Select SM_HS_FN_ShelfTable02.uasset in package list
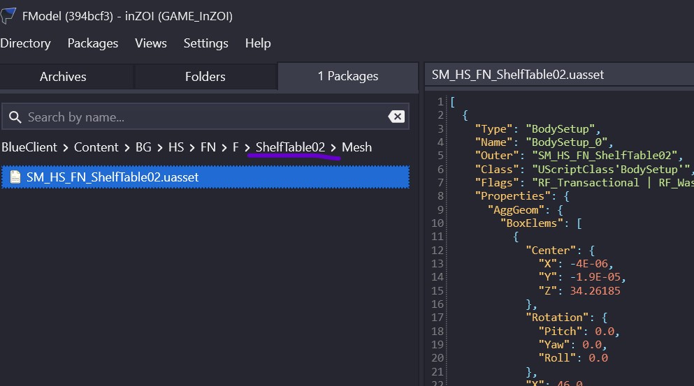 (205, 177)
